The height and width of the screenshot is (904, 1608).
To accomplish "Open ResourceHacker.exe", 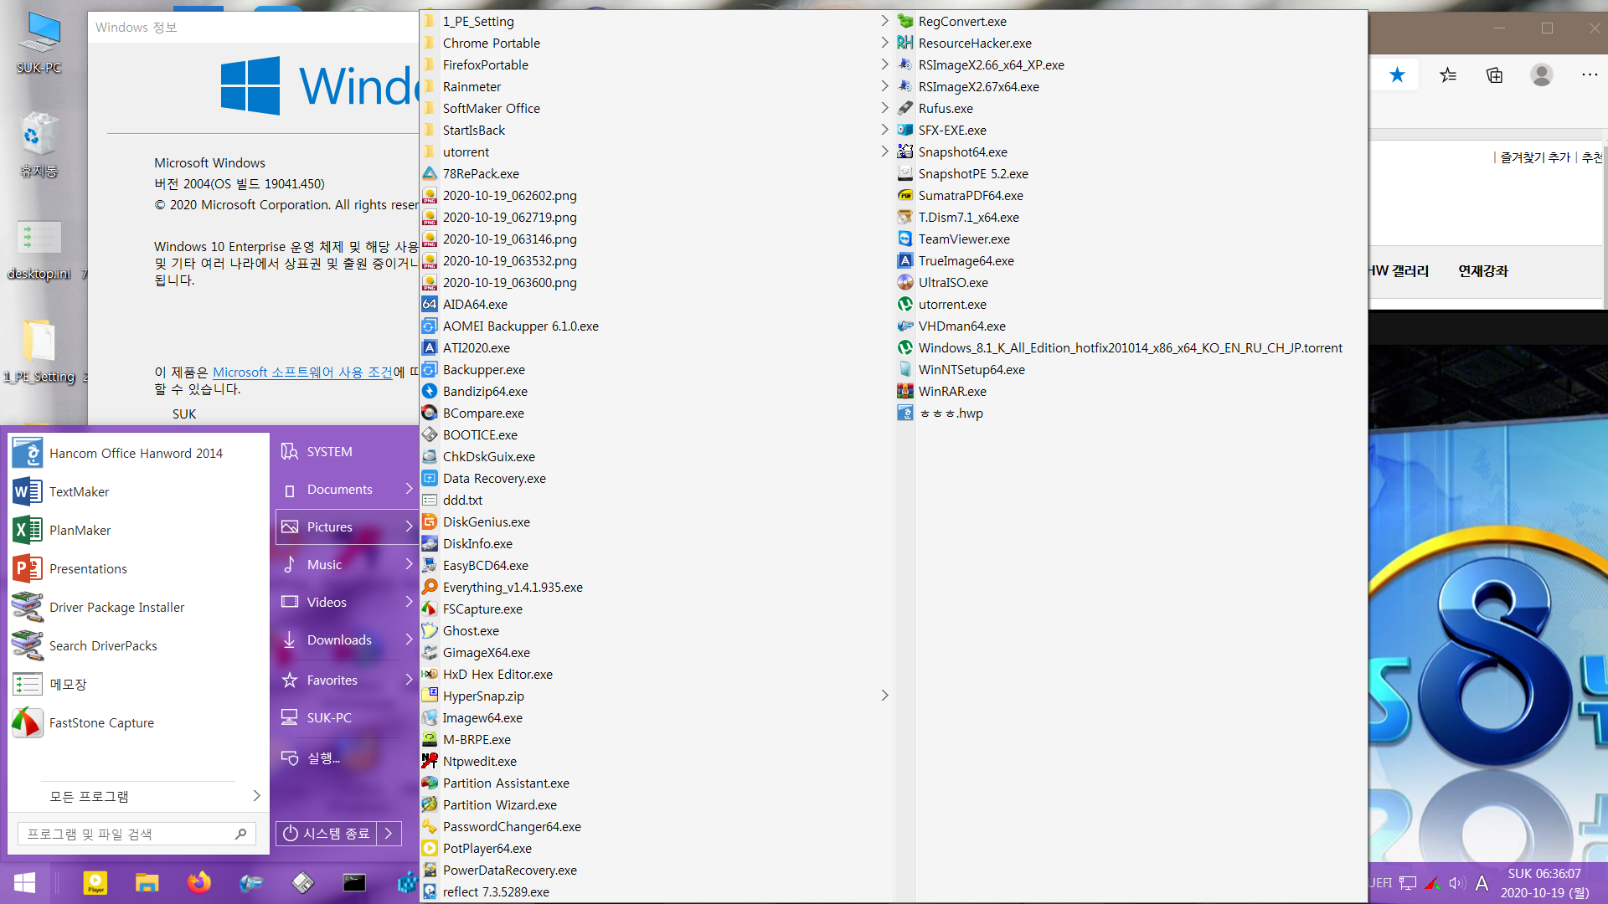I will coord(977,42).
